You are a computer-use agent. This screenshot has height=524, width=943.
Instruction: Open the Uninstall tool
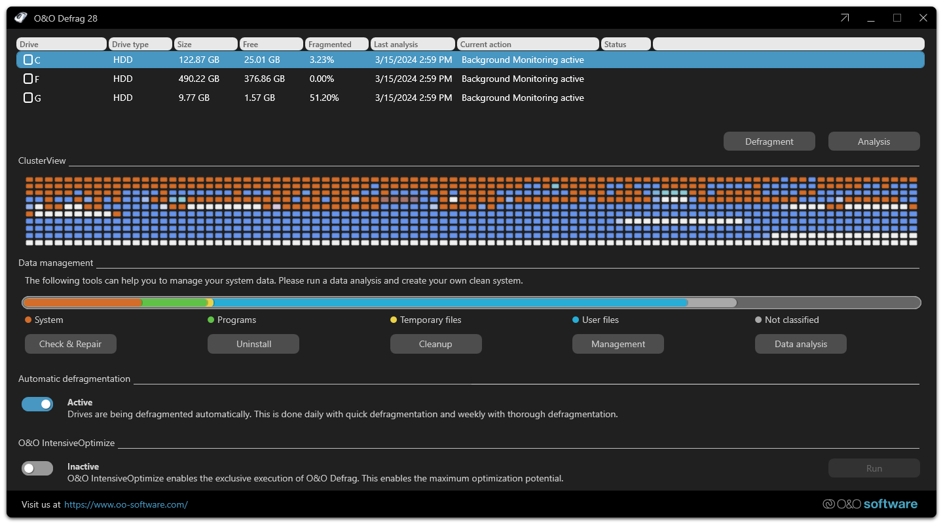click(253, 344)
